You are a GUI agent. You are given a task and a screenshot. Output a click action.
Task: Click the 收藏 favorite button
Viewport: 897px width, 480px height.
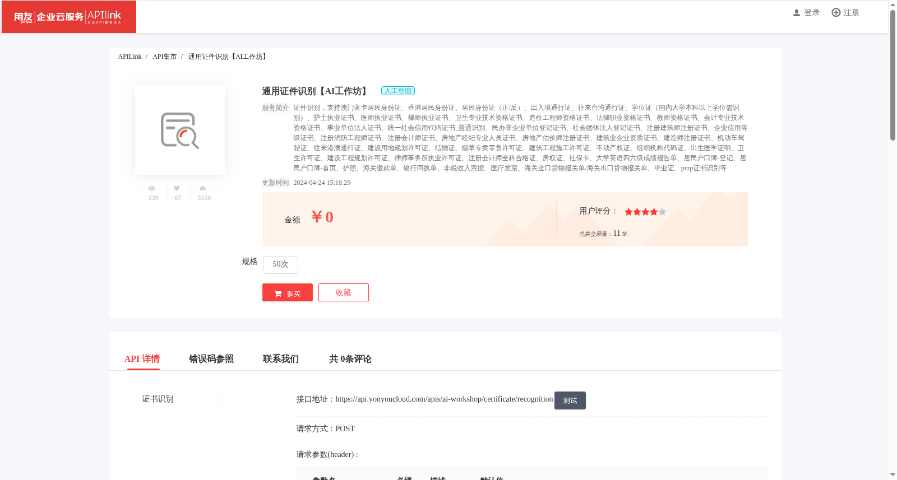344,292
